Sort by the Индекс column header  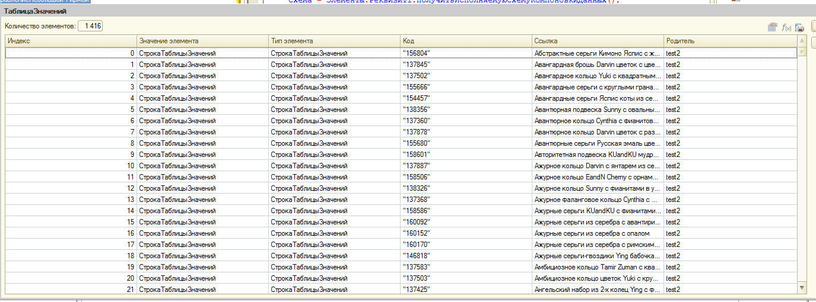click(71, 41)
